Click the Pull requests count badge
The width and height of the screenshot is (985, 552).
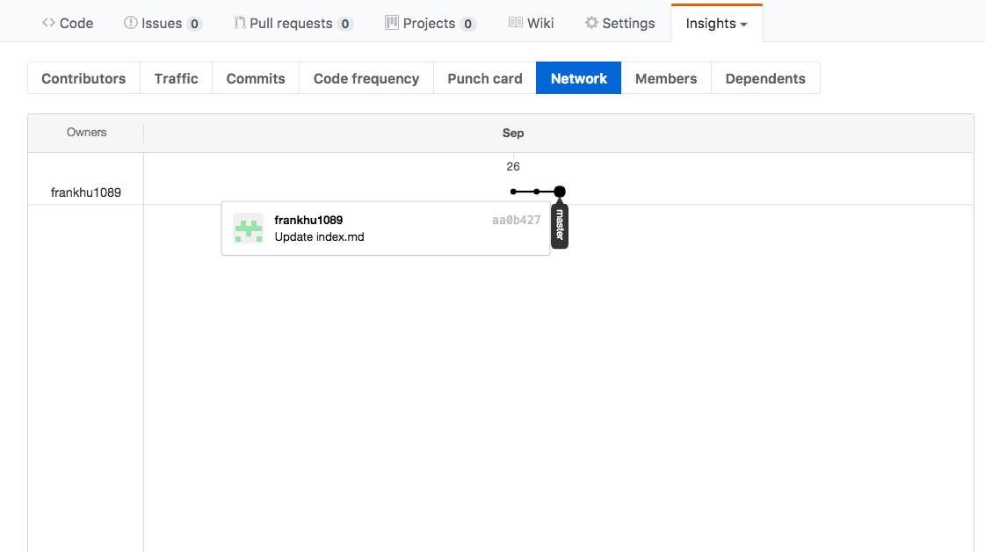(x=344, y=24)
